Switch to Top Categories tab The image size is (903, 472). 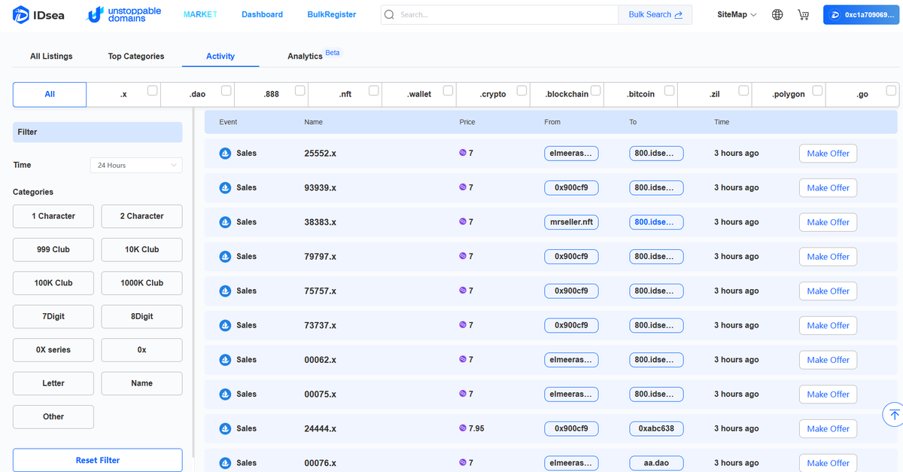pyautogui.click(x=136, y=56)
